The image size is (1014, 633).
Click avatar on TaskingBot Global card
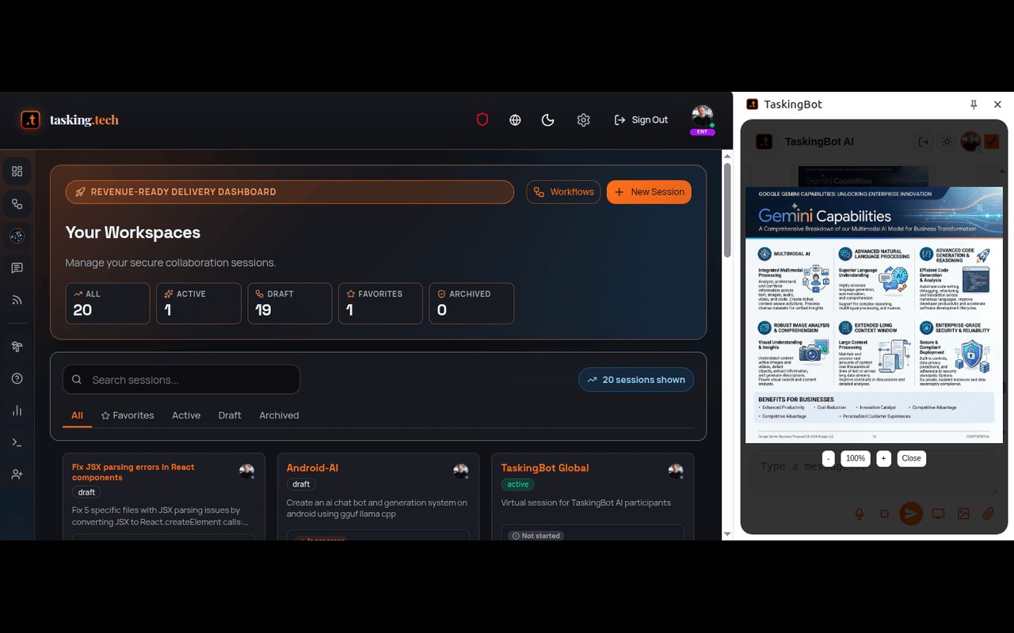pos(676,472)
